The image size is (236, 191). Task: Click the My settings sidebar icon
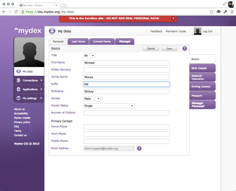[x=18, y=98]
